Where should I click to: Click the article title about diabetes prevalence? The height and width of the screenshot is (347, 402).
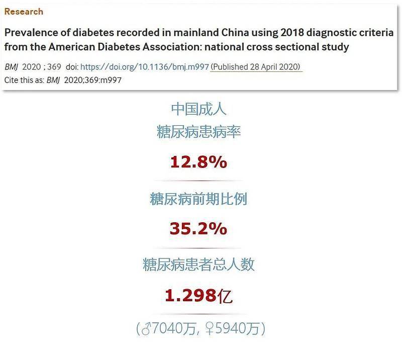tap(198, 40)
